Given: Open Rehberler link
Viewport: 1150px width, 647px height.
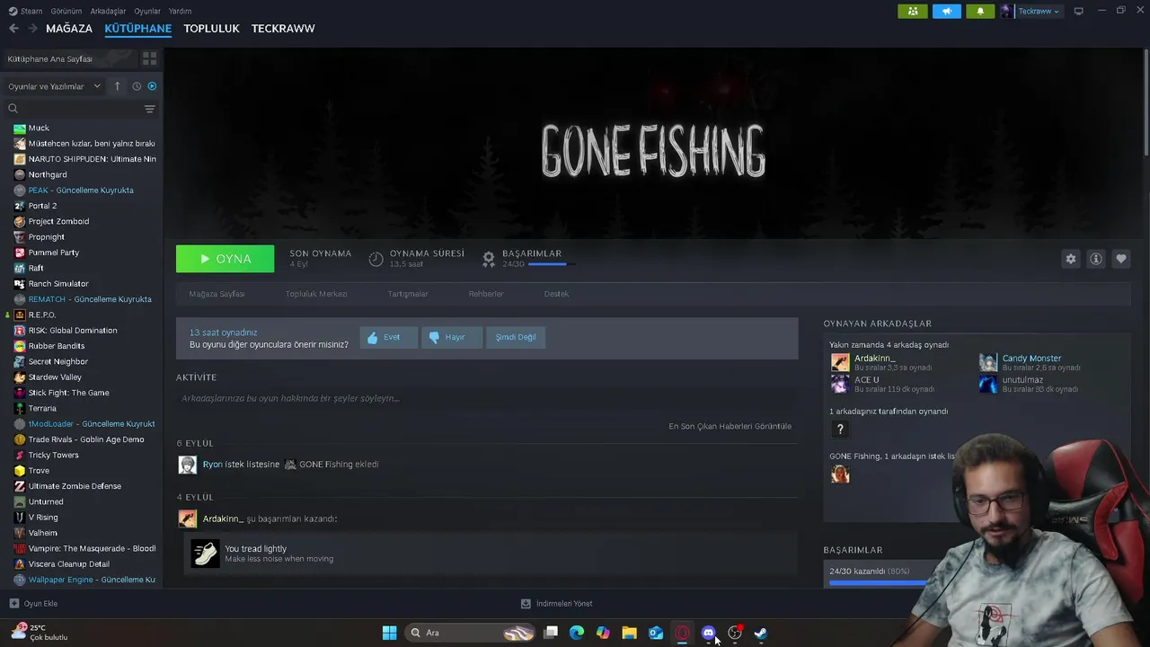Looking at the screenshot, I should tap(486, 294).
